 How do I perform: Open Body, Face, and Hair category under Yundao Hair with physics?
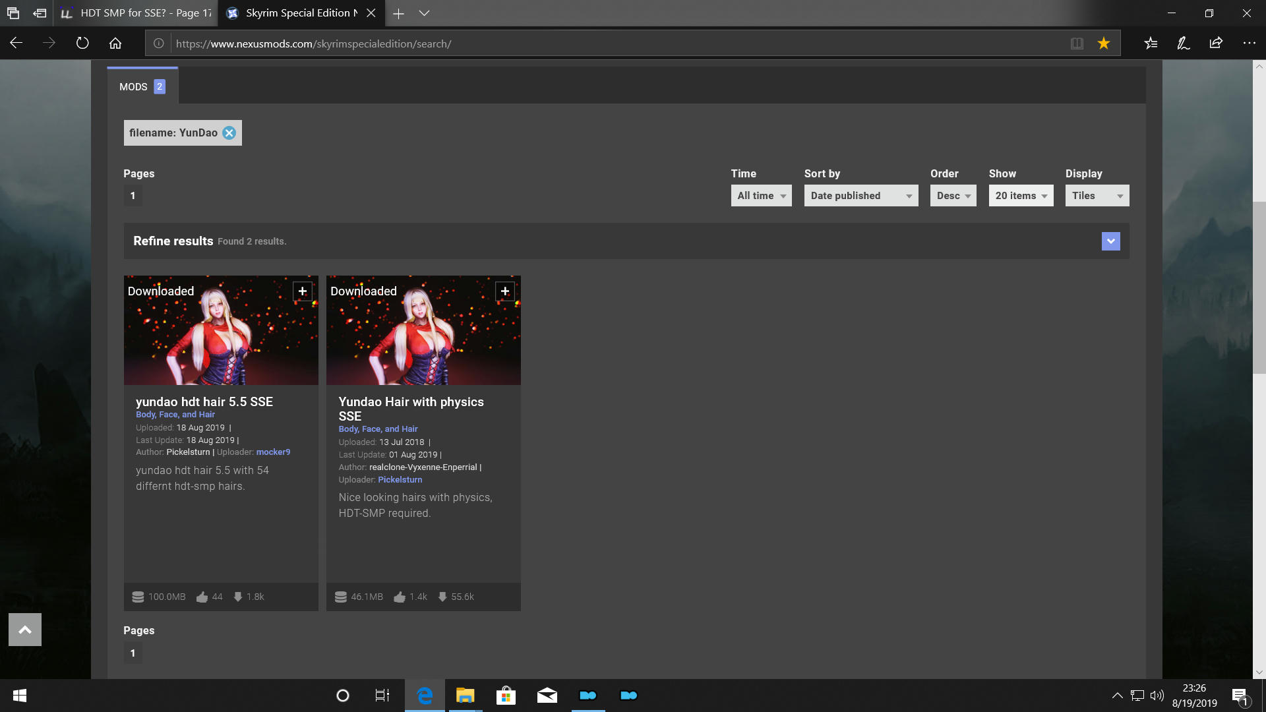[x=378, y=429]
